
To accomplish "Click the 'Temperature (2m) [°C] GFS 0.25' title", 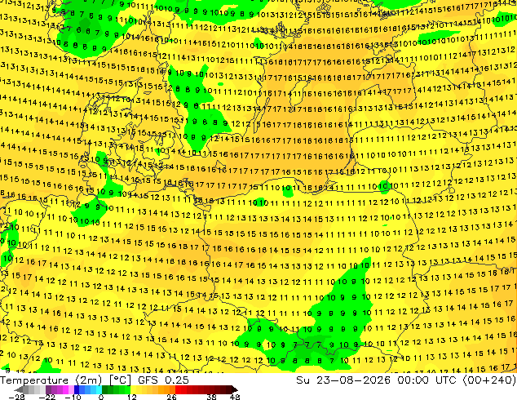I will 95,380.
